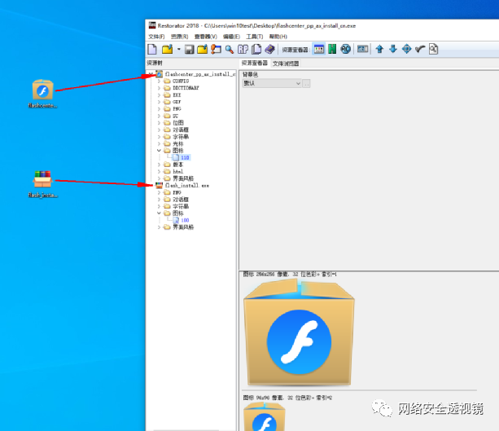This screenshot has height=431, width=499.
Task: Switch to the 资源查看器 tab
Action: pos(254,63)
